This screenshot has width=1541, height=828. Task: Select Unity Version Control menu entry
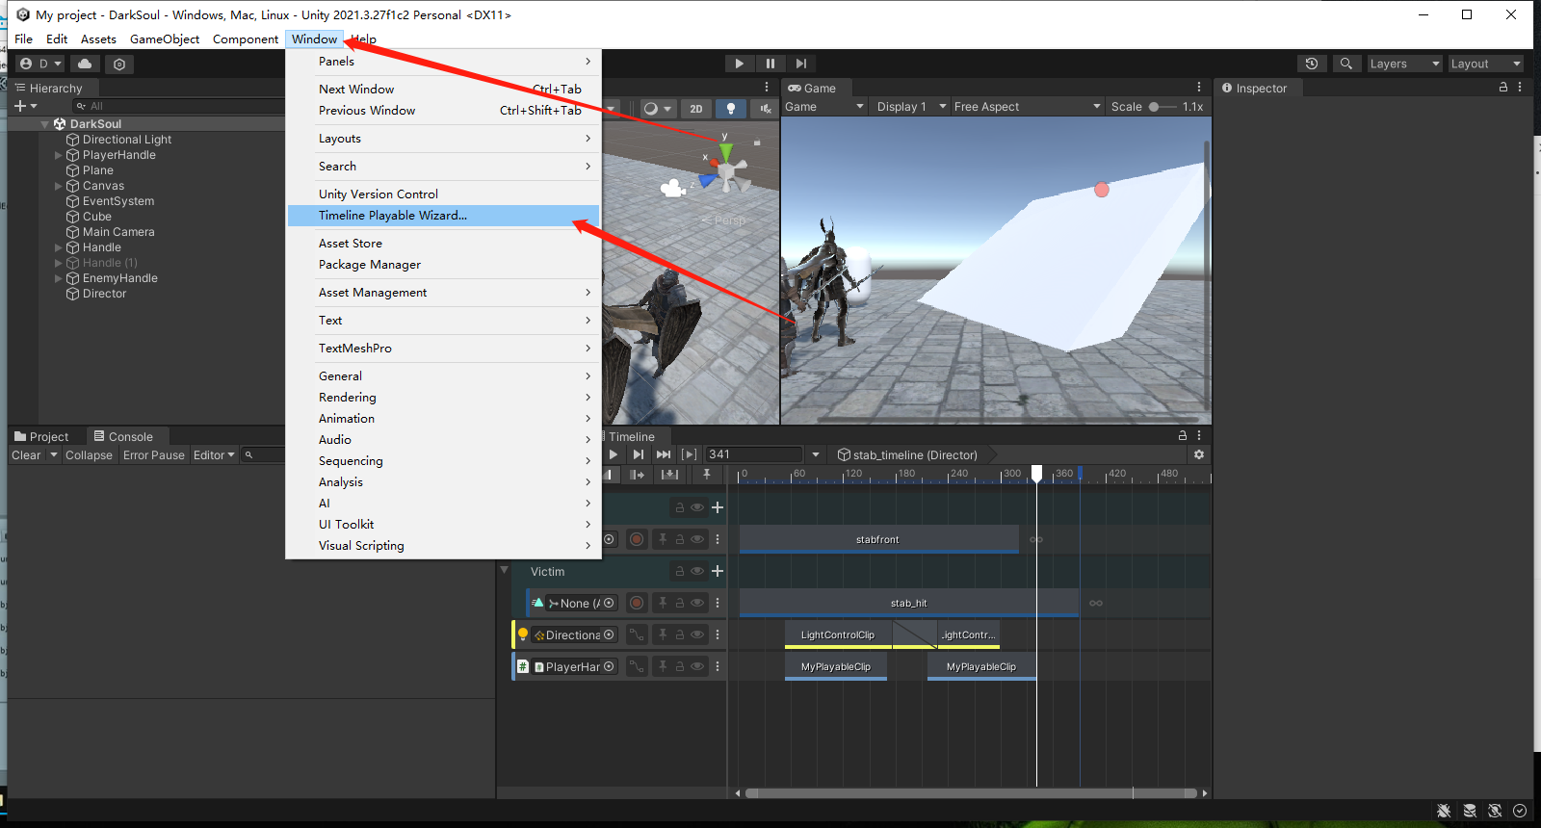pos(443,194)
